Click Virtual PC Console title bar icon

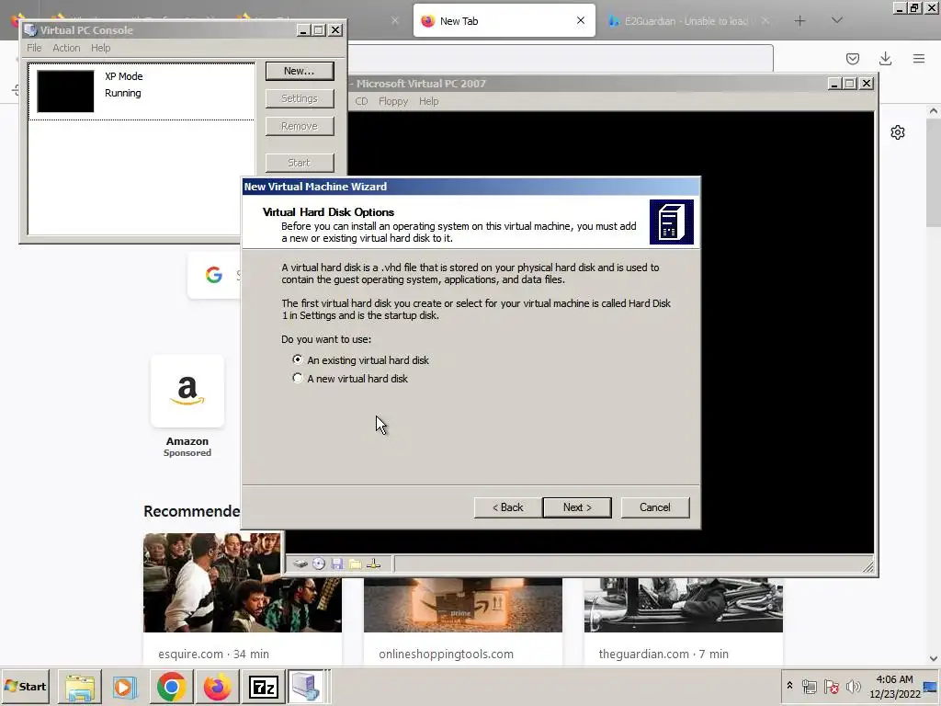30,30
